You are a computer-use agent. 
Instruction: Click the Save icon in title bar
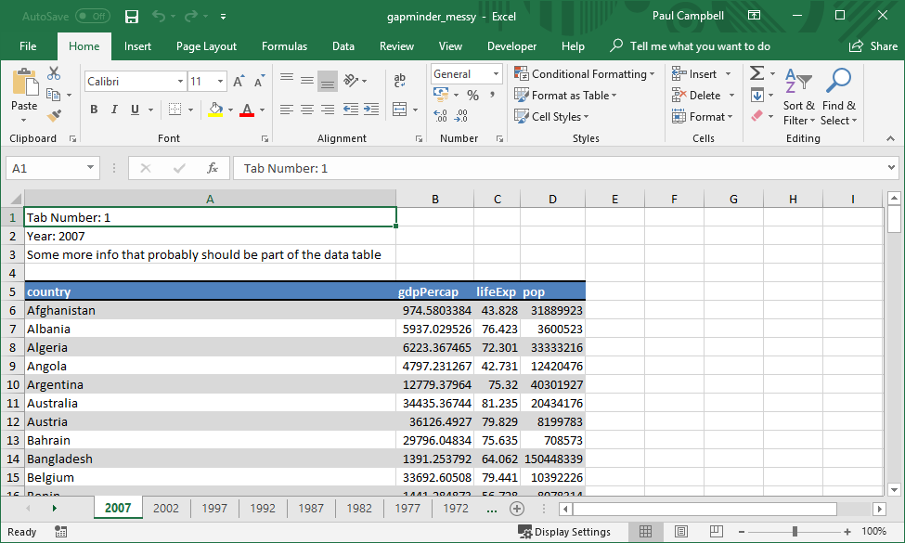click(x=132, y=17)
